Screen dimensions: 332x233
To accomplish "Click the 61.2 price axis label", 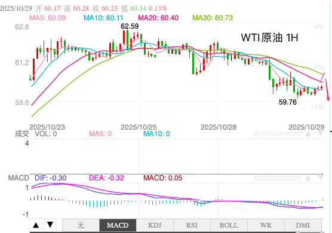I will 22,63.
